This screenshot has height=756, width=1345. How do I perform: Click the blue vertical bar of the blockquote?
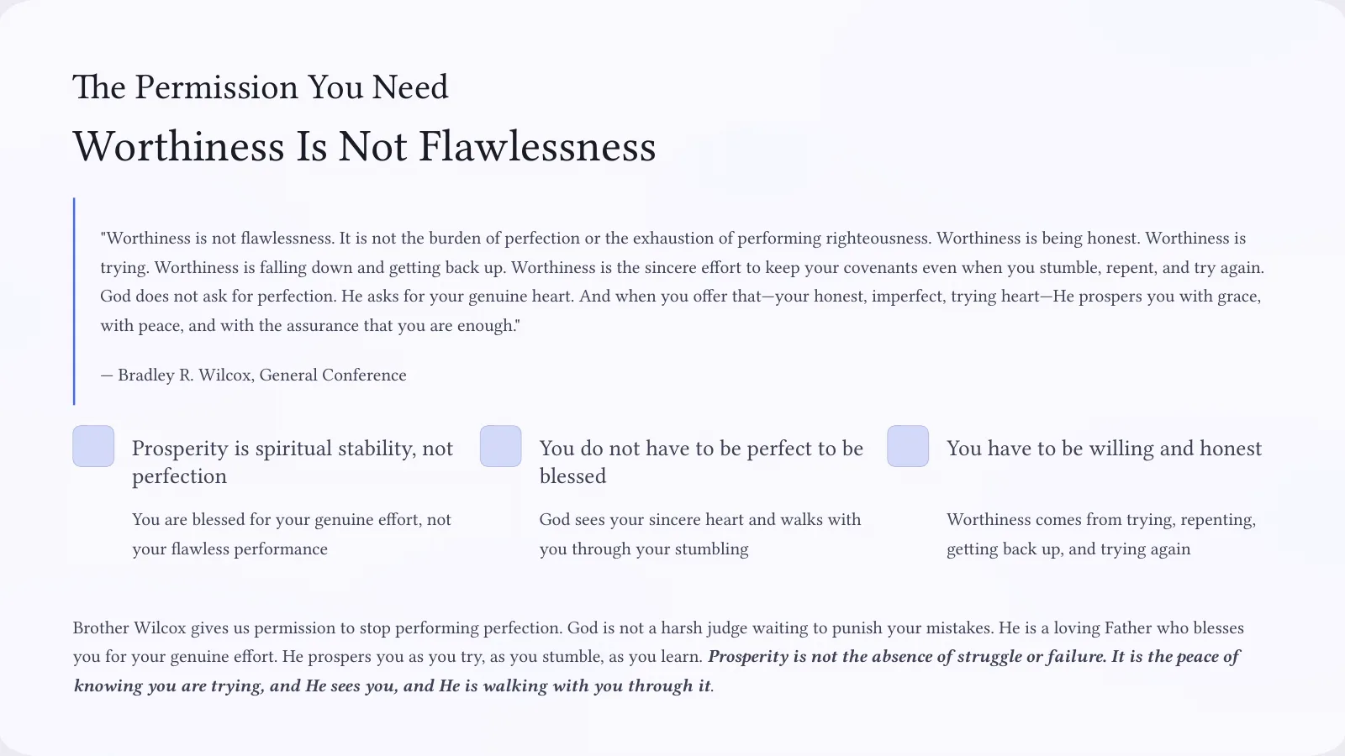(74, 301)
